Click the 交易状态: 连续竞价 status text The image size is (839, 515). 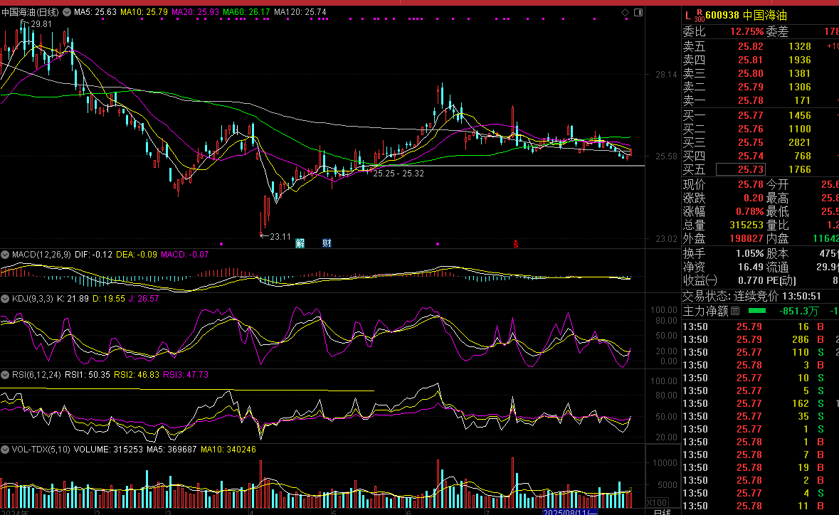(731, 296)
